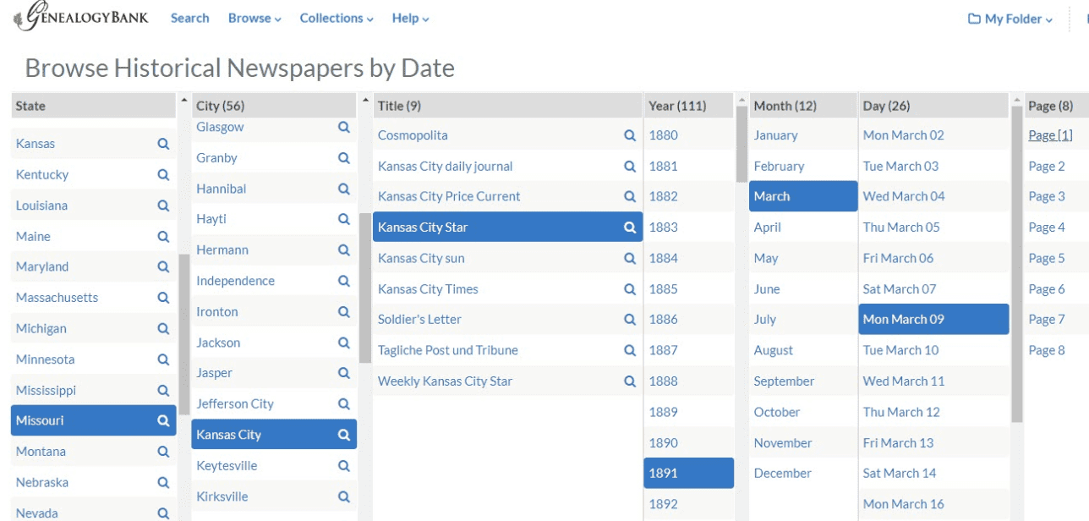
Task: Click the search icon next to Cosmopolita
Action: click(x=630, y=135)
